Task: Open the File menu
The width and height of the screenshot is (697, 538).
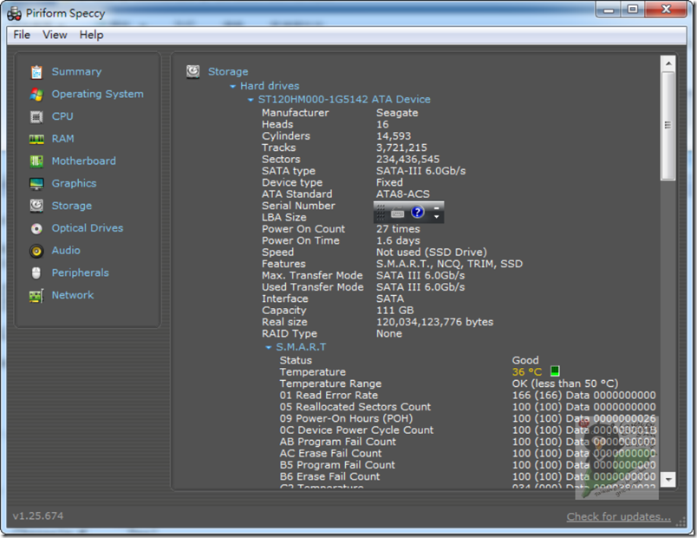Action: click(22, 35)
